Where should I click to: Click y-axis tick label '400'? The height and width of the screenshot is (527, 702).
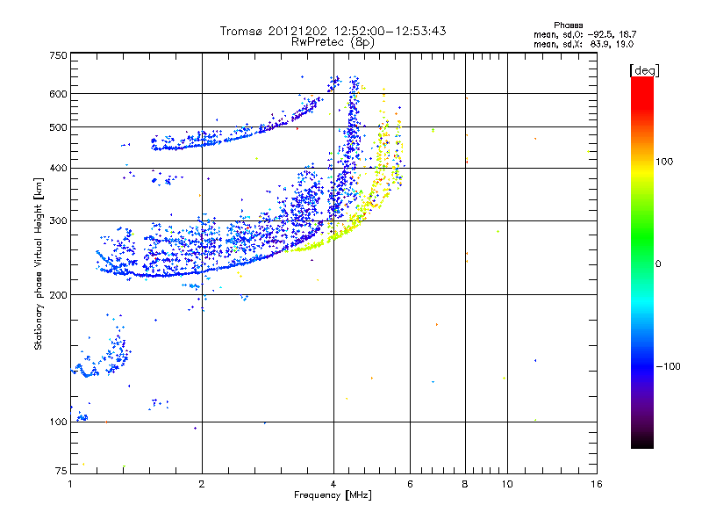(58, 169)
